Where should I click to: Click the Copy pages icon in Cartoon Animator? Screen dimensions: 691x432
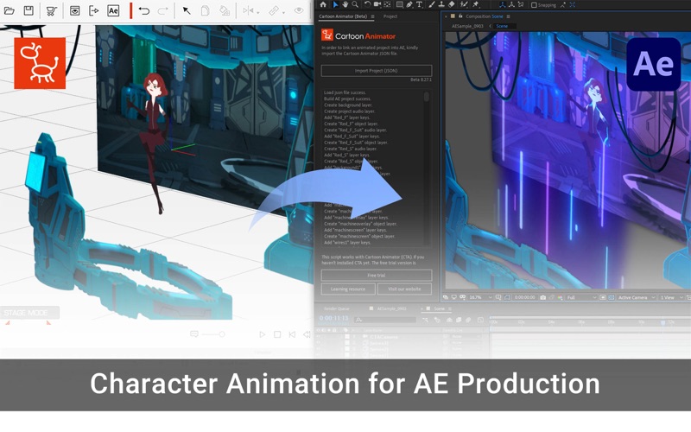pyautogui.click(x=205, y=10)
